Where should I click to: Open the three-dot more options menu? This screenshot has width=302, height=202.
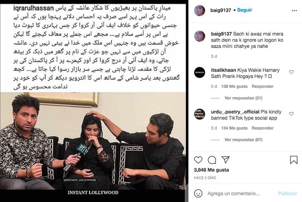[294, 11]
